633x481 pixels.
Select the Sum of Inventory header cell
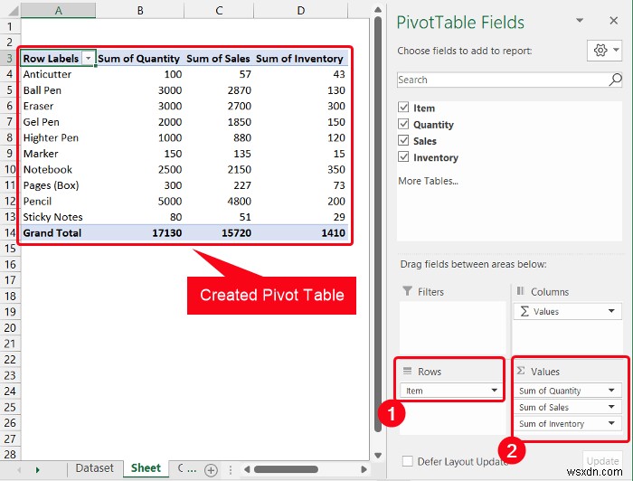299,59
